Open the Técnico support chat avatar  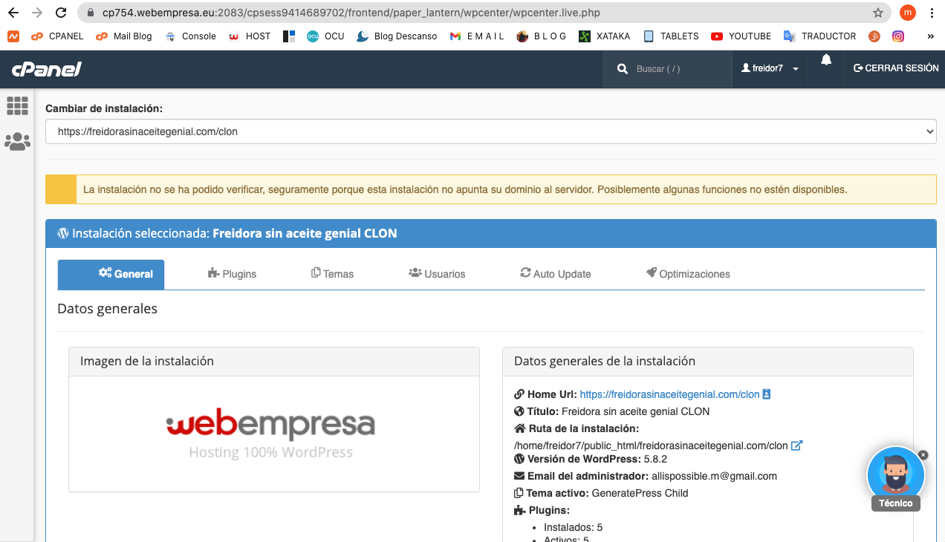(896, 476)
